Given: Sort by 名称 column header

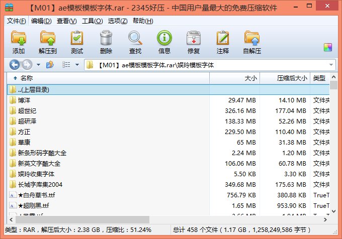Looking at the screenshot, I should (108, 78).
